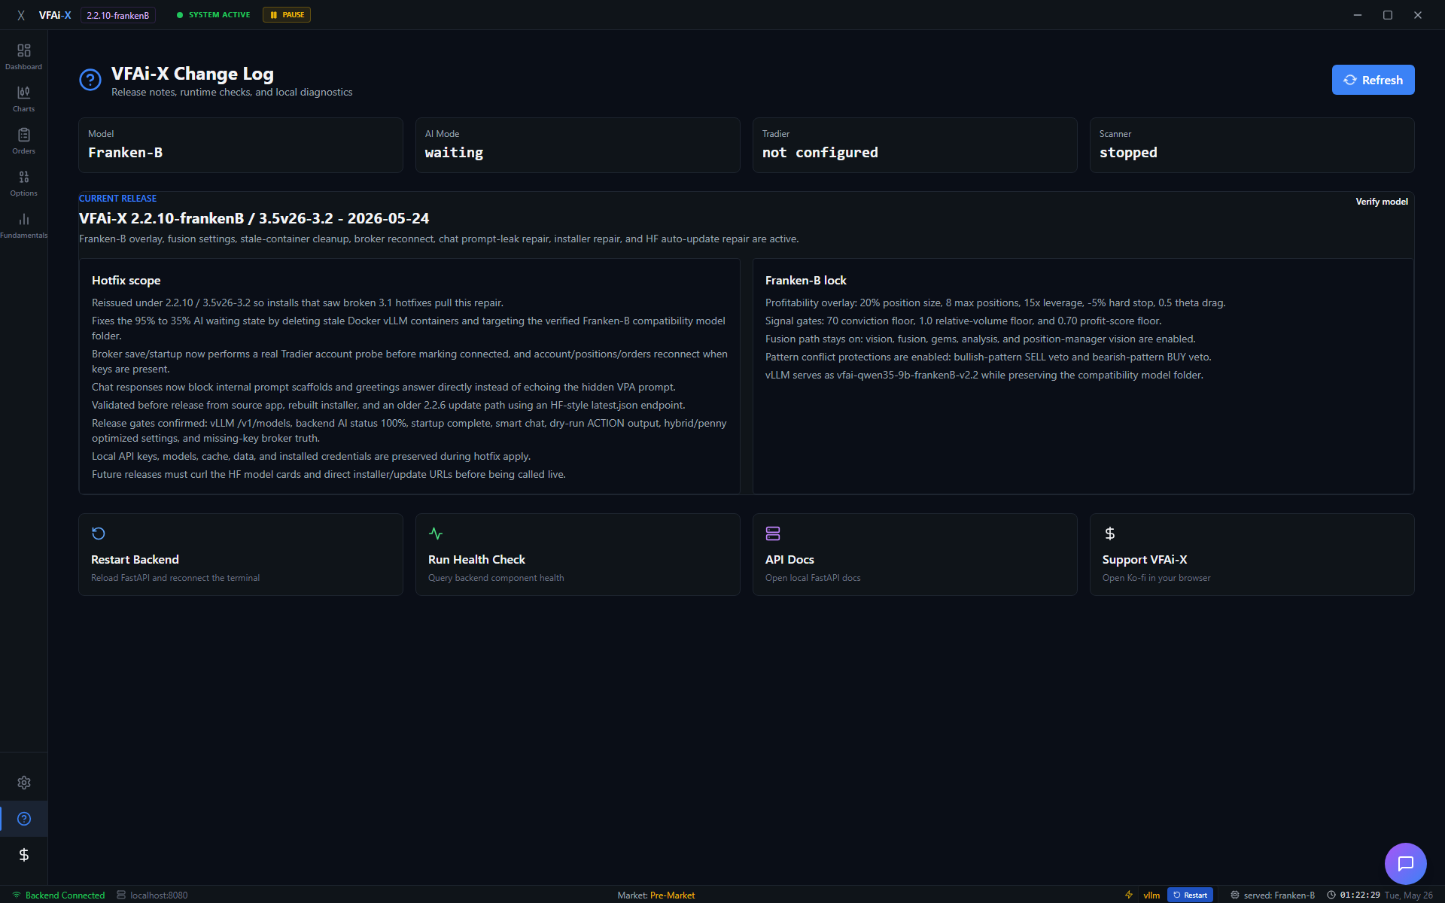Click the green System Active dot

click(180, 15)
